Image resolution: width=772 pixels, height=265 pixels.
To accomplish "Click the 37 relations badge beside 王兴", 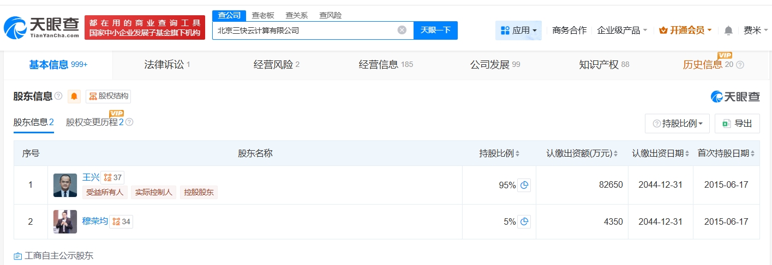I will pyautogui.click(x=113, y=177).
